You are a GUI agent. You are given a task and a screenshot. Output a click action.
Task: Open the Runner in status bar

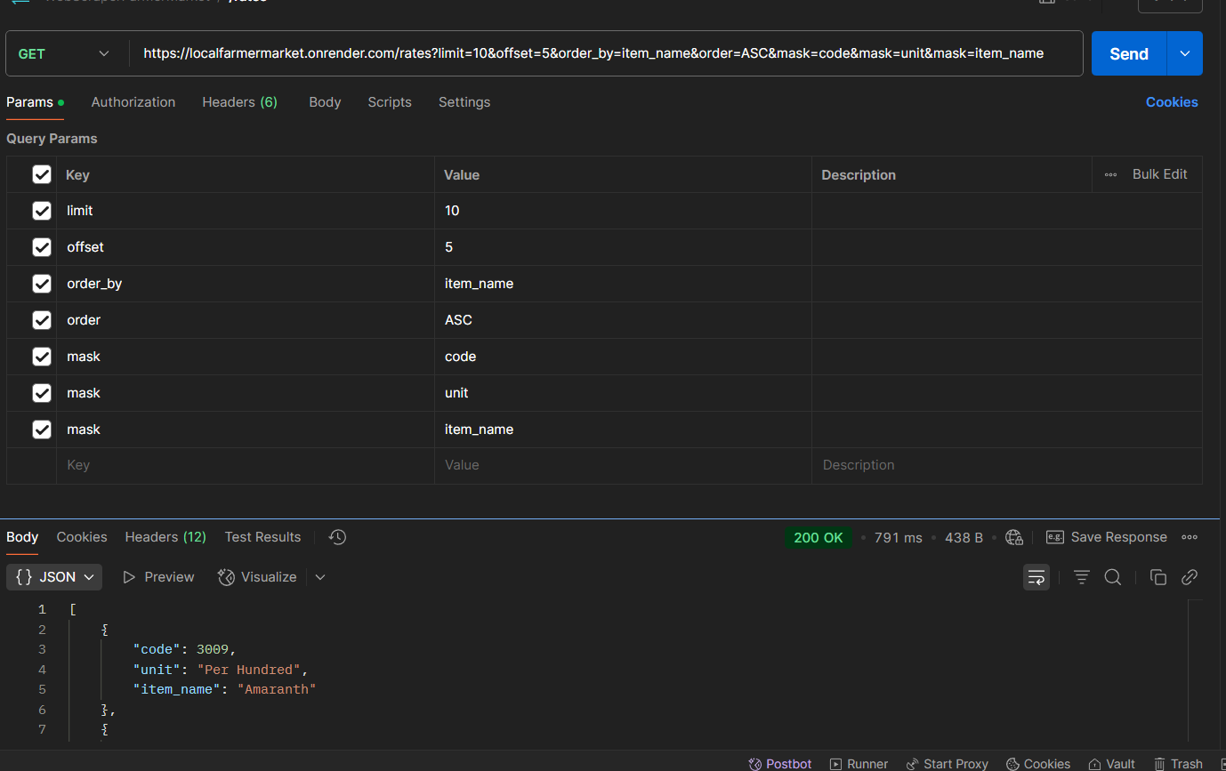(859, 764)
